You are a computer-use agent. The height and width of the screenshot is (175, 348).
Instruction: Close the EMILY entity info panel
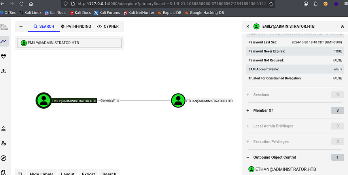248,26
